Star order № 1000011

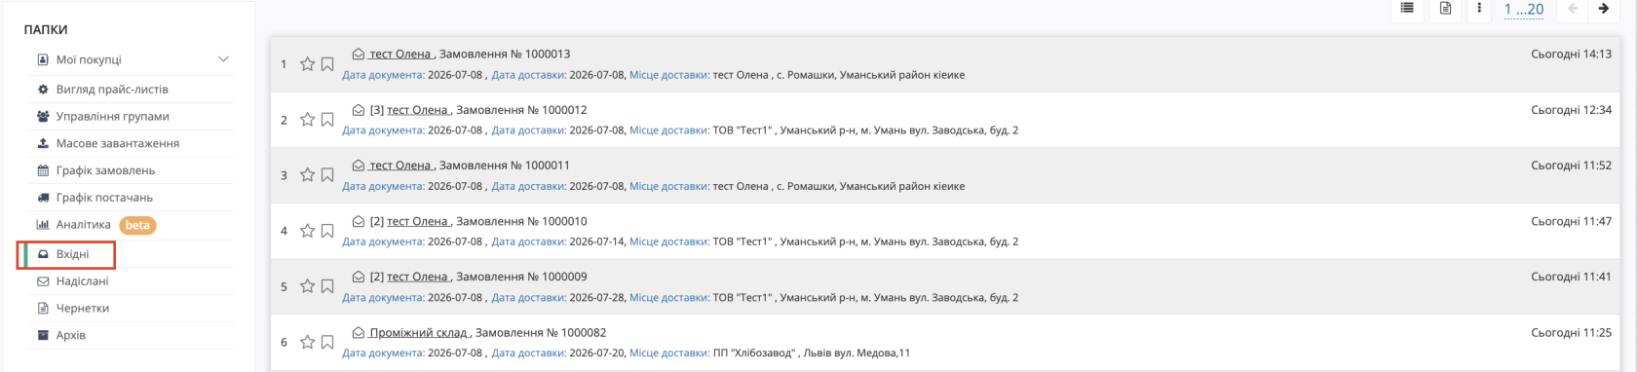[x=307, y=175]
